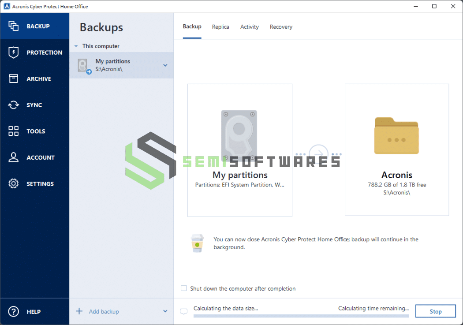Viewport: 463px width, 325px height.
Task: Expand the My partitions backup options chevron
Action: (x=165, y=65)
